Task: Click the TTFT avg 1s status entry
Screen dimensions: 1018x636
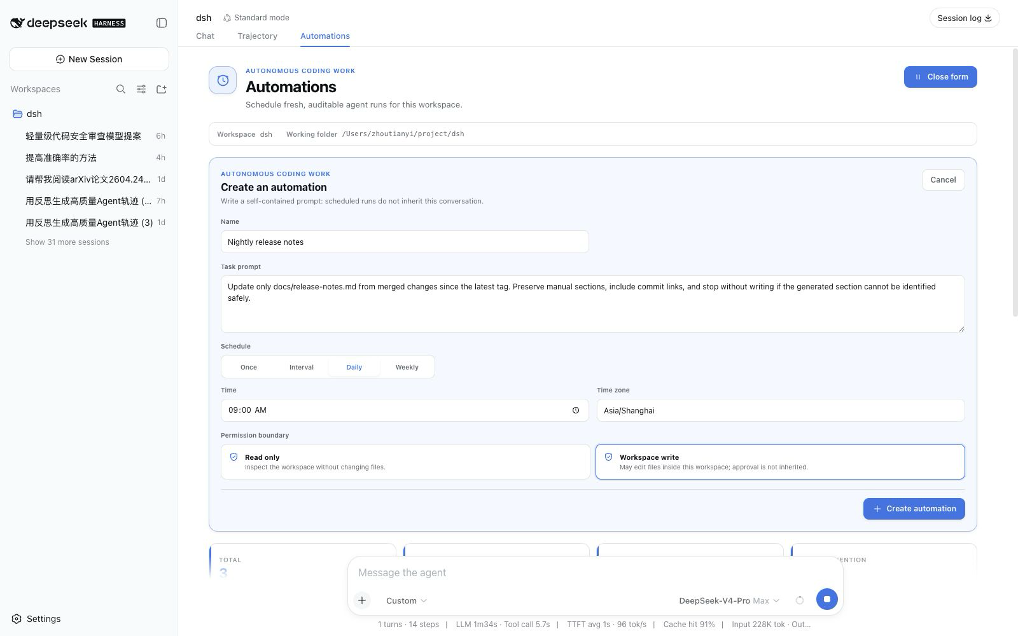Action: (606, 625)
